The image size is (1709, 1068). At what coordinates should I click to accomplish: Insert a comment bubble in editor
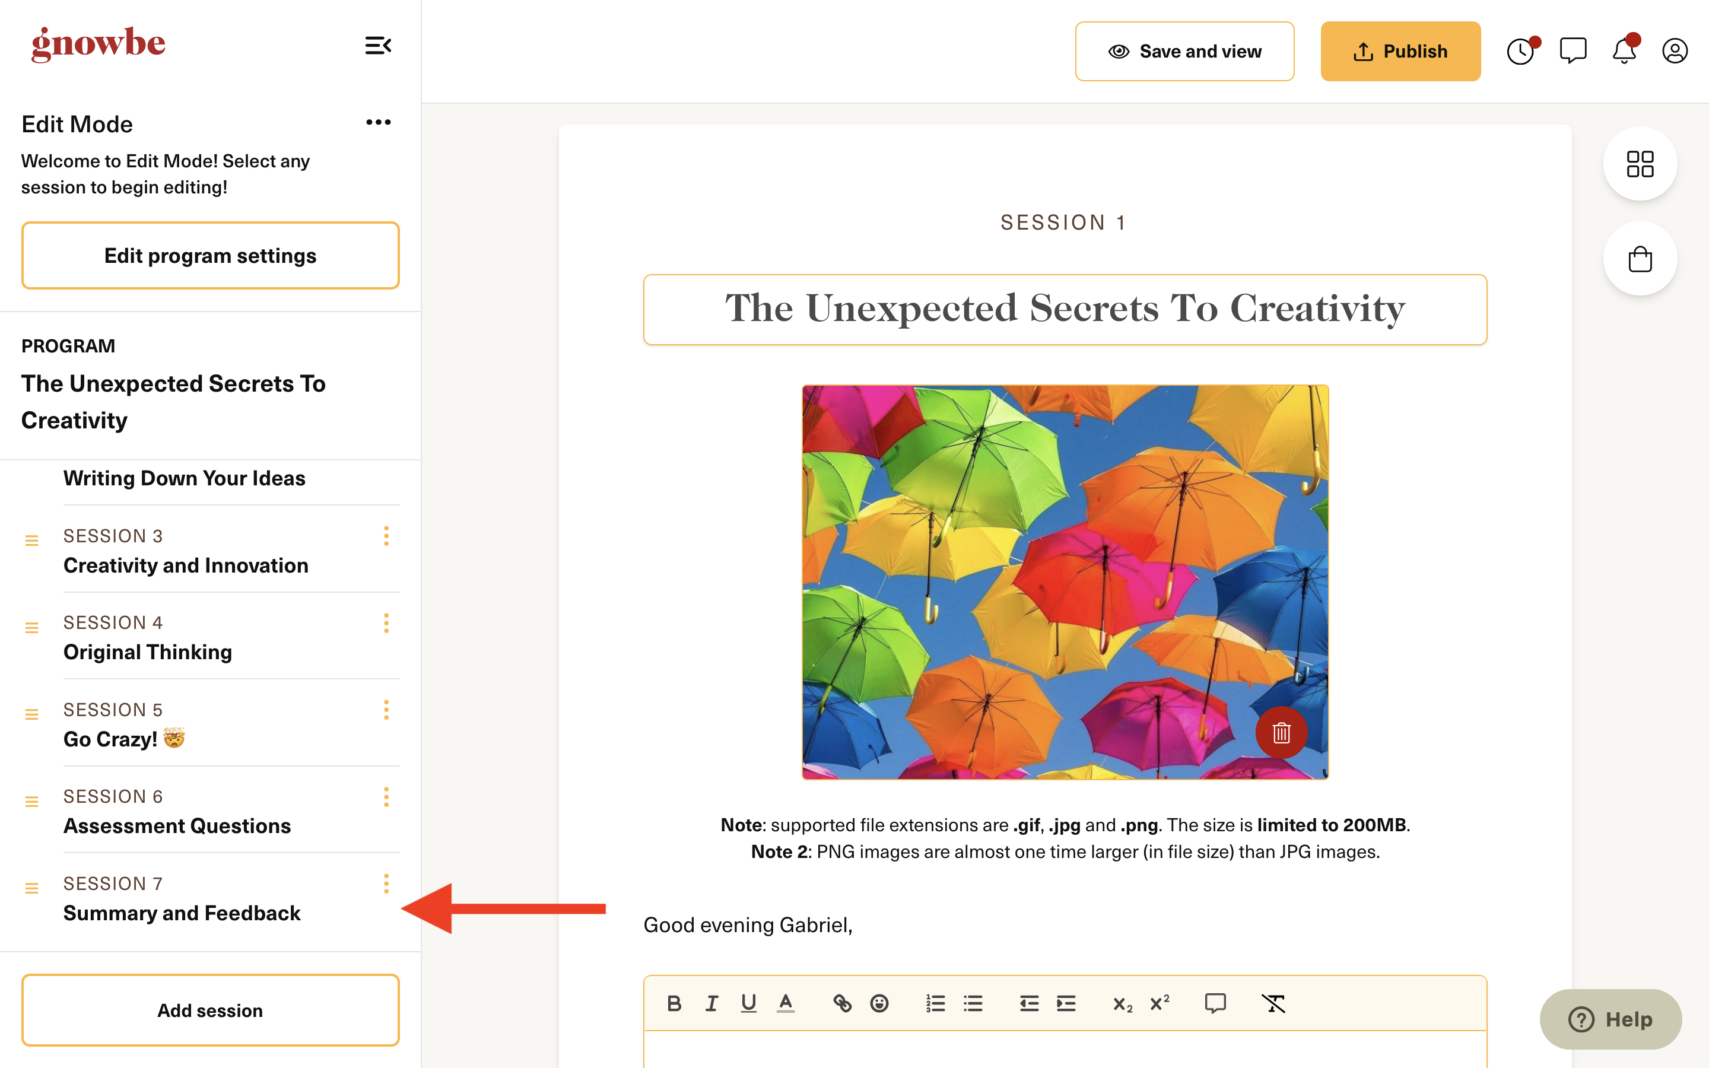click(x=1215, y=1003)
